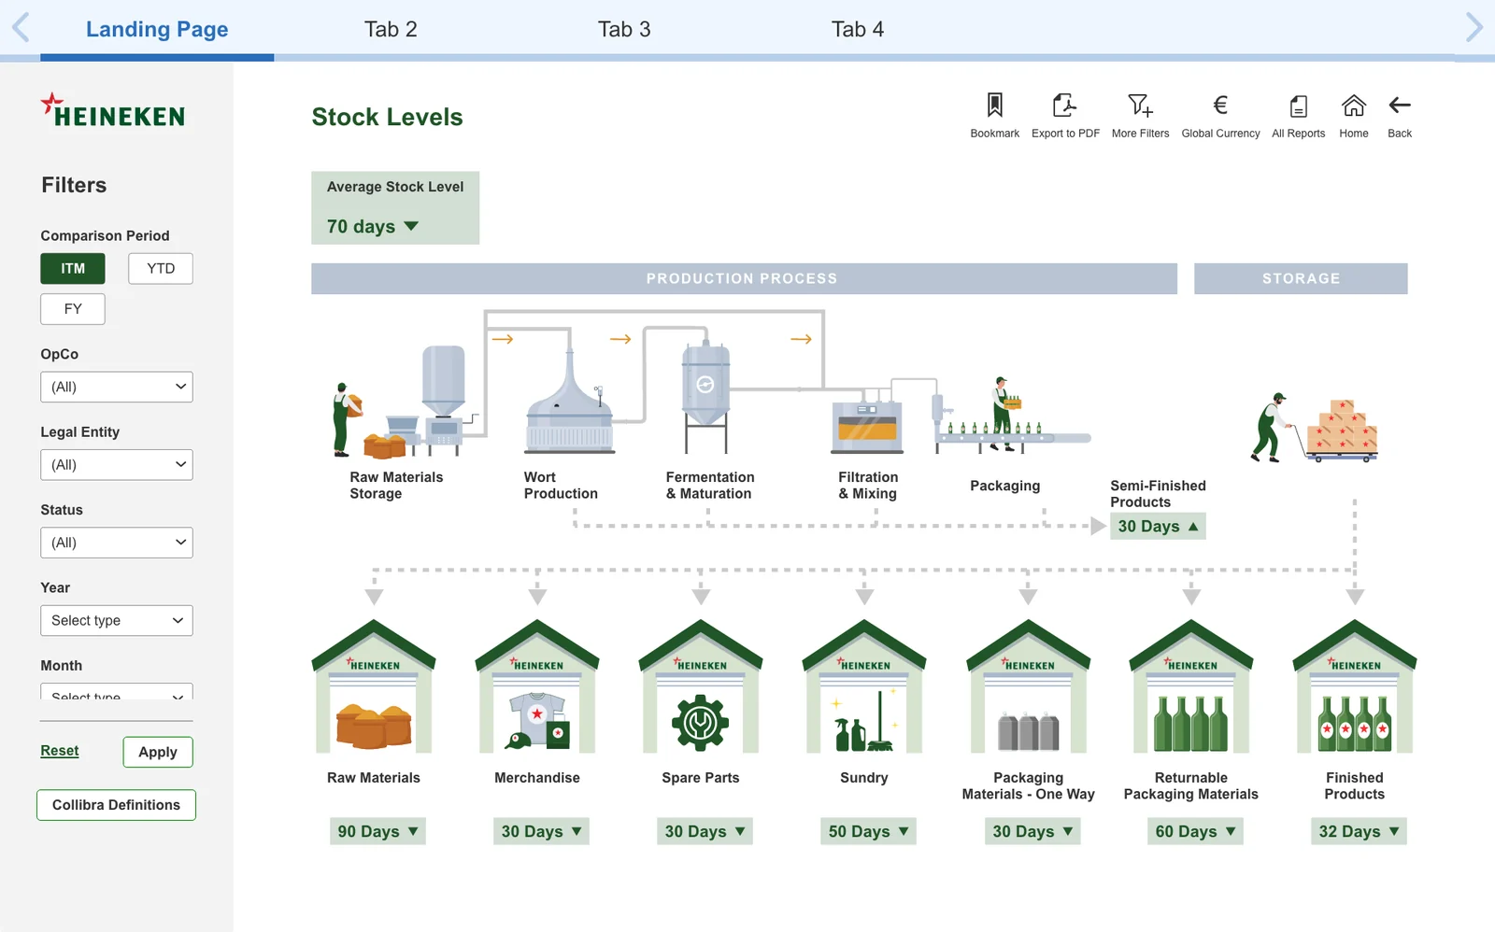Image resolution: width=1495 pixels, height=932 pixels.
Task: Expand Finished Products 32 Days value
Action: pyautogui.click(x=1359, y=831)
